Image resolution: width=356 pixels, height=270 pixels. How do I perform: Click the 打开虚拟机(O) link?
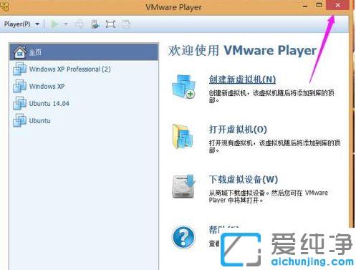click(x=238, y=130)
